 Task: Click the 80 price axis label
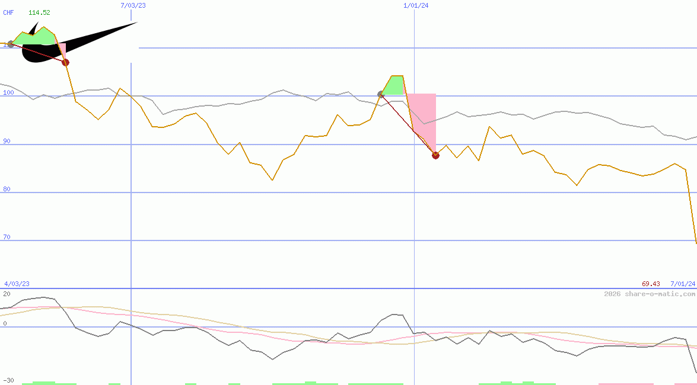tap(6, 189)
